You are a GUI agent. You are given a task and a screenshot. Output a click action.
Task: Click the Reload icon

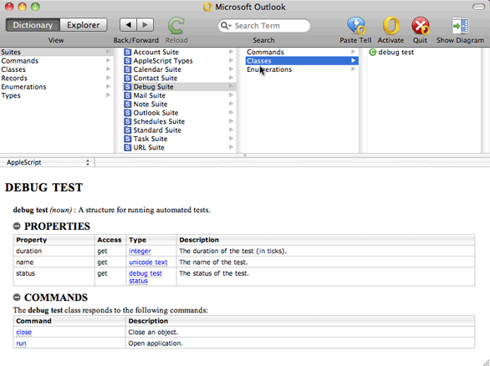[x=176, y=26]
